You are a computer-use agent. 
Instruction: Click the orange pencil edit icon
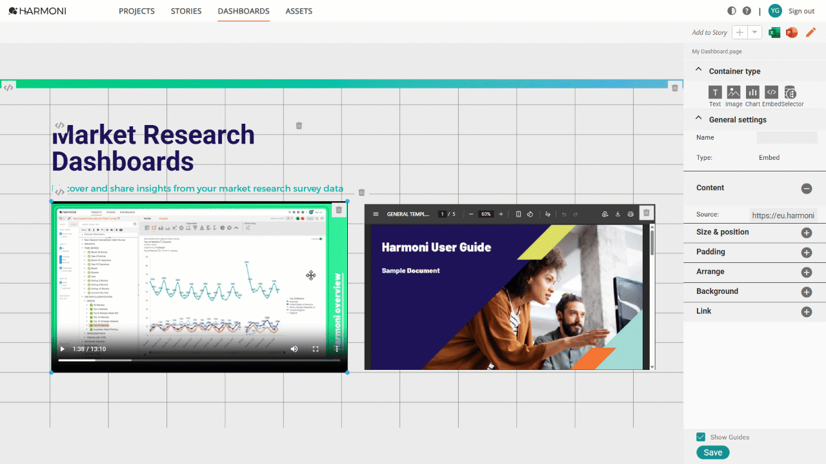coord(811,32)
